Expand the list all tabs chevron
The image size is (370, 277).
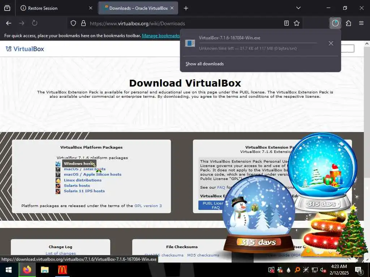coord(298,8)
